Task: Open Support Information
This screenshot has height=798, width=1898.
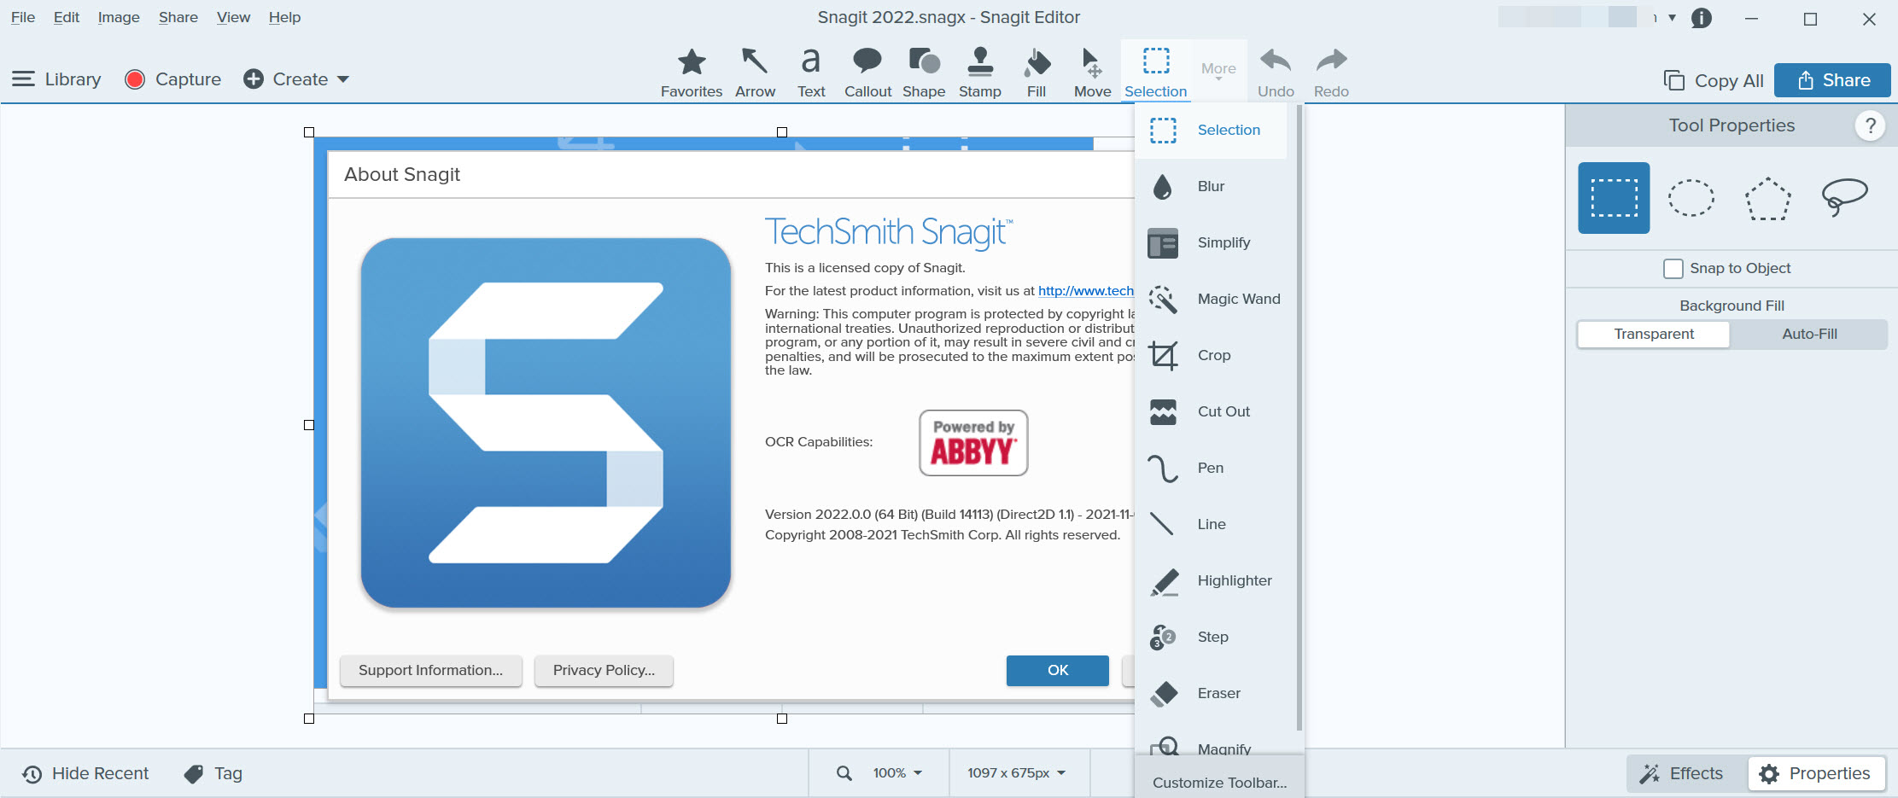Action: point(430,671)
